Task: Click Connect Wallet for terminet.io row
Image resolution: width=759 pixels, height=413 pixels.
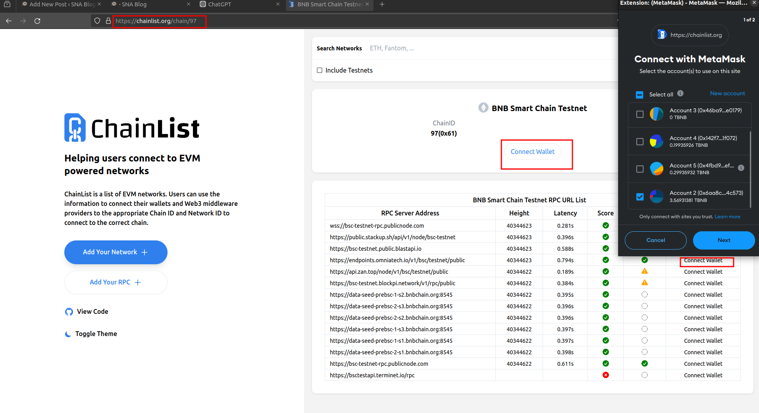Action: (x=703, y=375)
